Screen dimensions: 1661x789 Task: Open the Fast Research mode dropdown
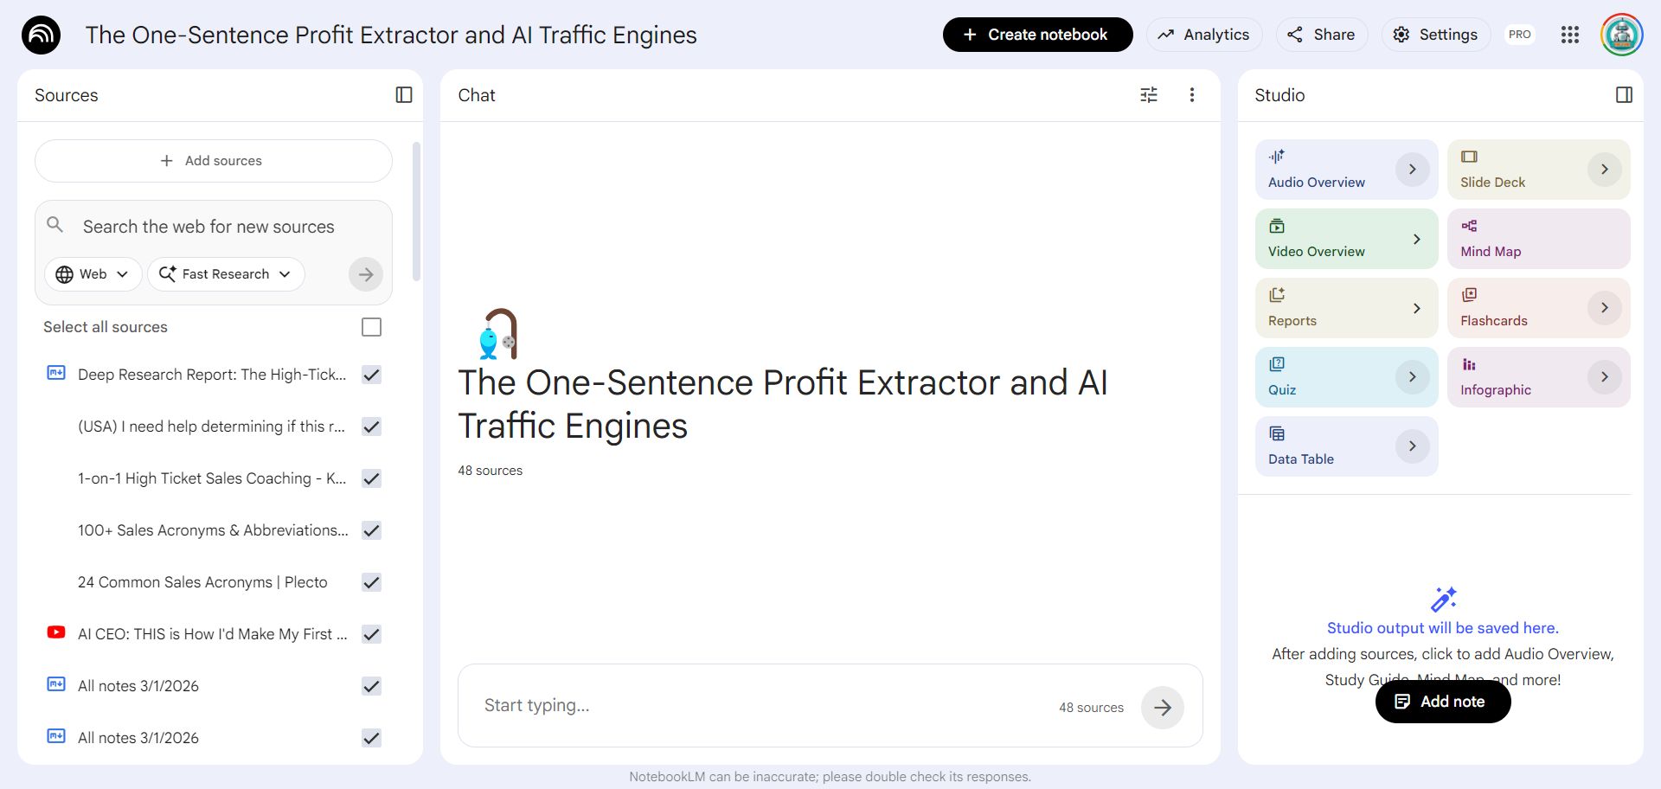click(226, 274)
